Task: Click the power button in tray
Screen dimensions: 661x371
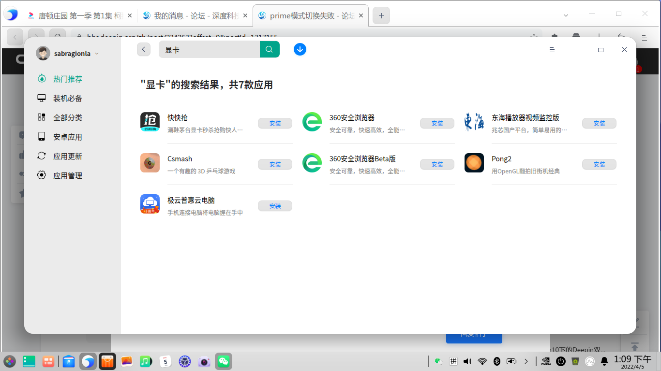Action: [561, 361]
